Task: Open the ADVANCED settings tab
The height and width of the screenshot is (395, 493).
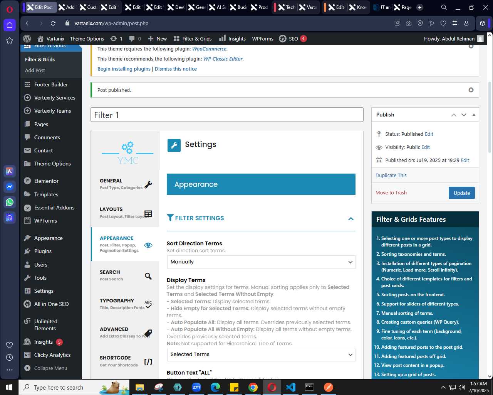Action: (x=125, y=333)
